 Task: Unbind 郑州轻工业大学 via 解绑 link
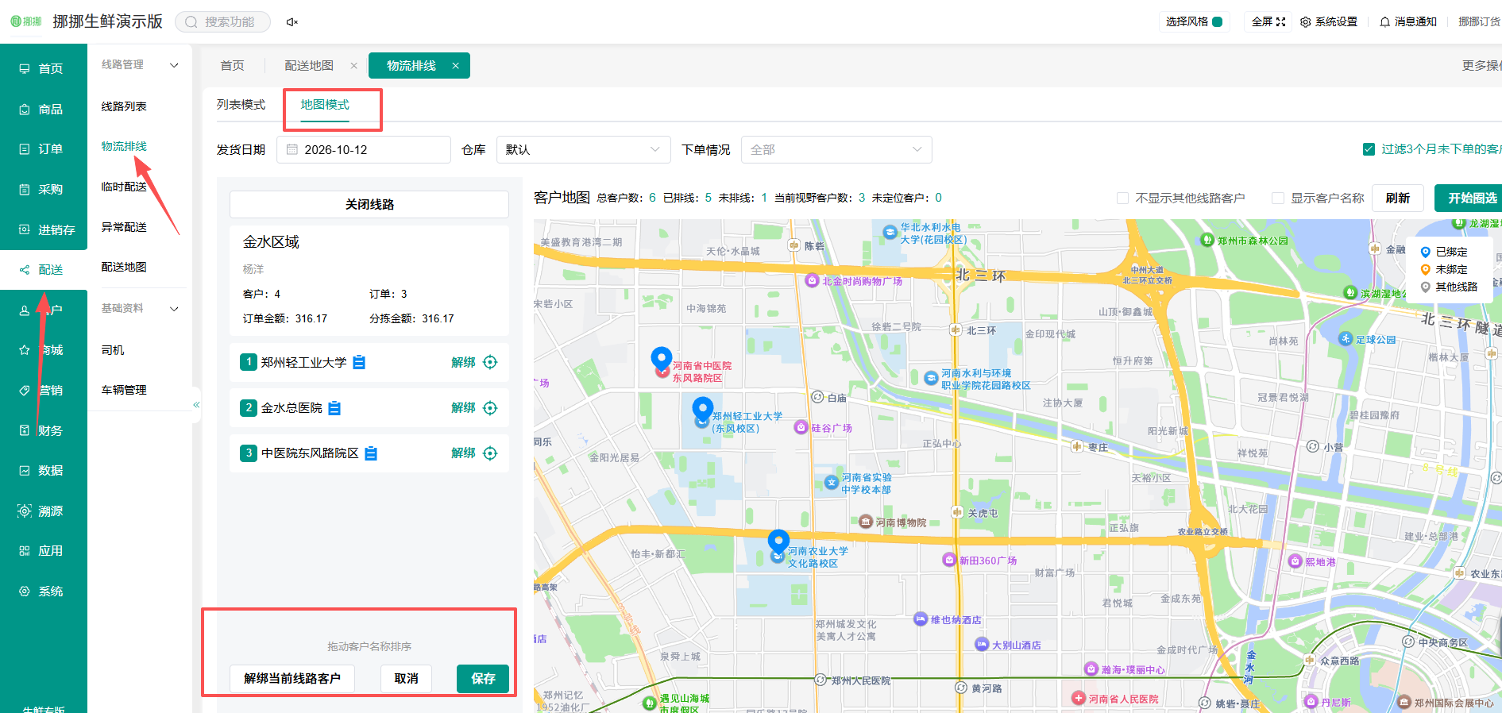coord(463,362)
